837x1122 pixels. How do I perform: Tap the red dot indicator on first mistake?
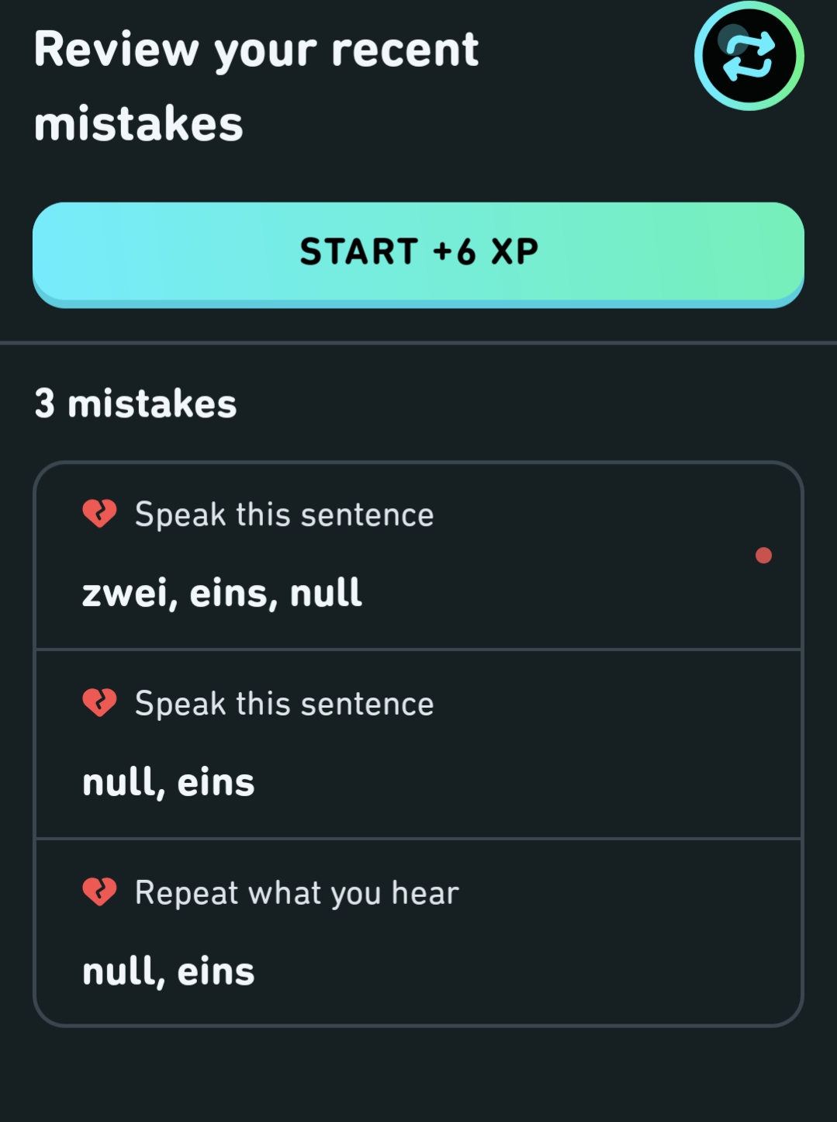tap(763, 556)
